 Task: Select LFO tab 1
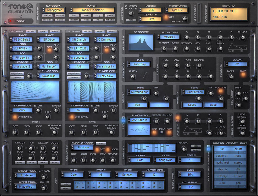click(123, 118)
